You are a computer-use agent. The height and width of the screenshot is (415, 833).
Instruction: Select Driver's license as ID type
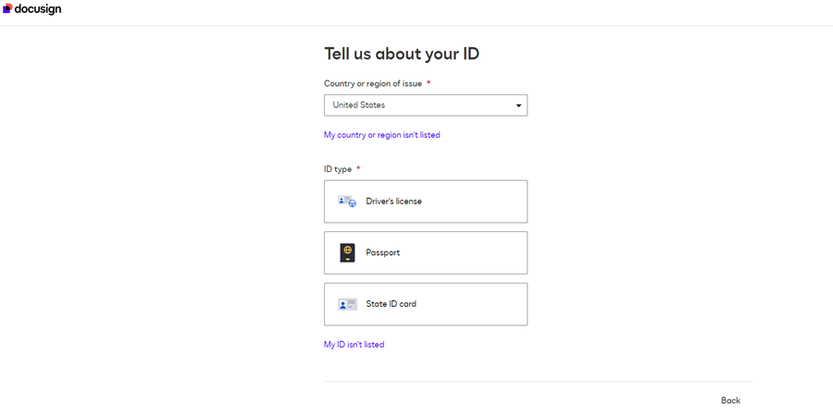point(426,201)
